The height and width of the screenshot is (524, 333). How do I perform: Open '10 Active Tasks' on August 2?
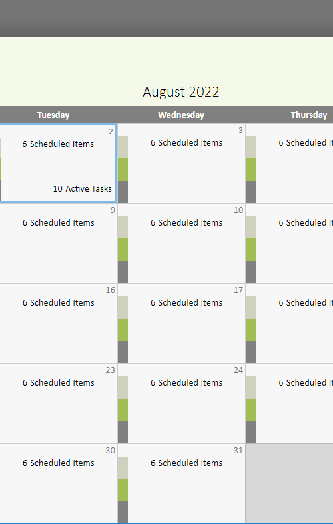coord(82,189)
